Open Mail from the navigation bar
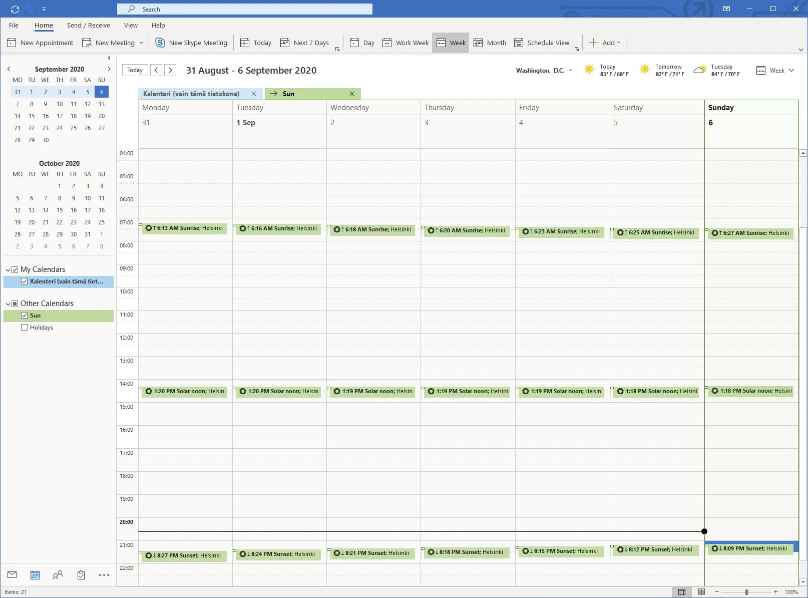Viewport: 808px width, 598px height. click(x=12, y=575)
